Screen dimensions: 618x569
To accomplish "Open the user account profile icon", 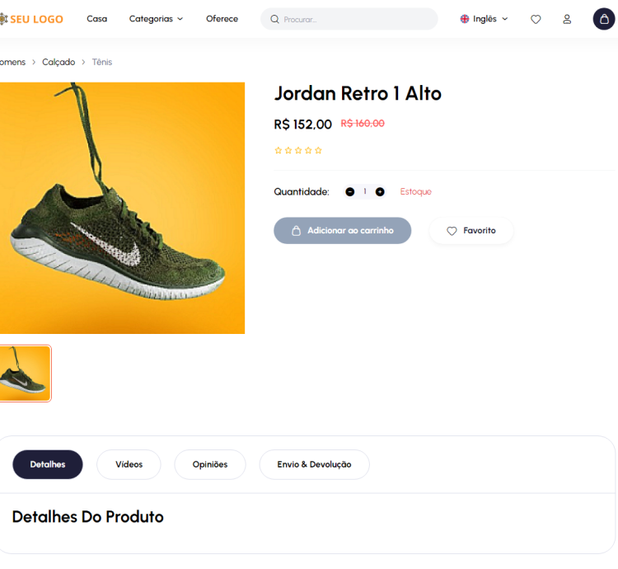I will pos(567,19).
